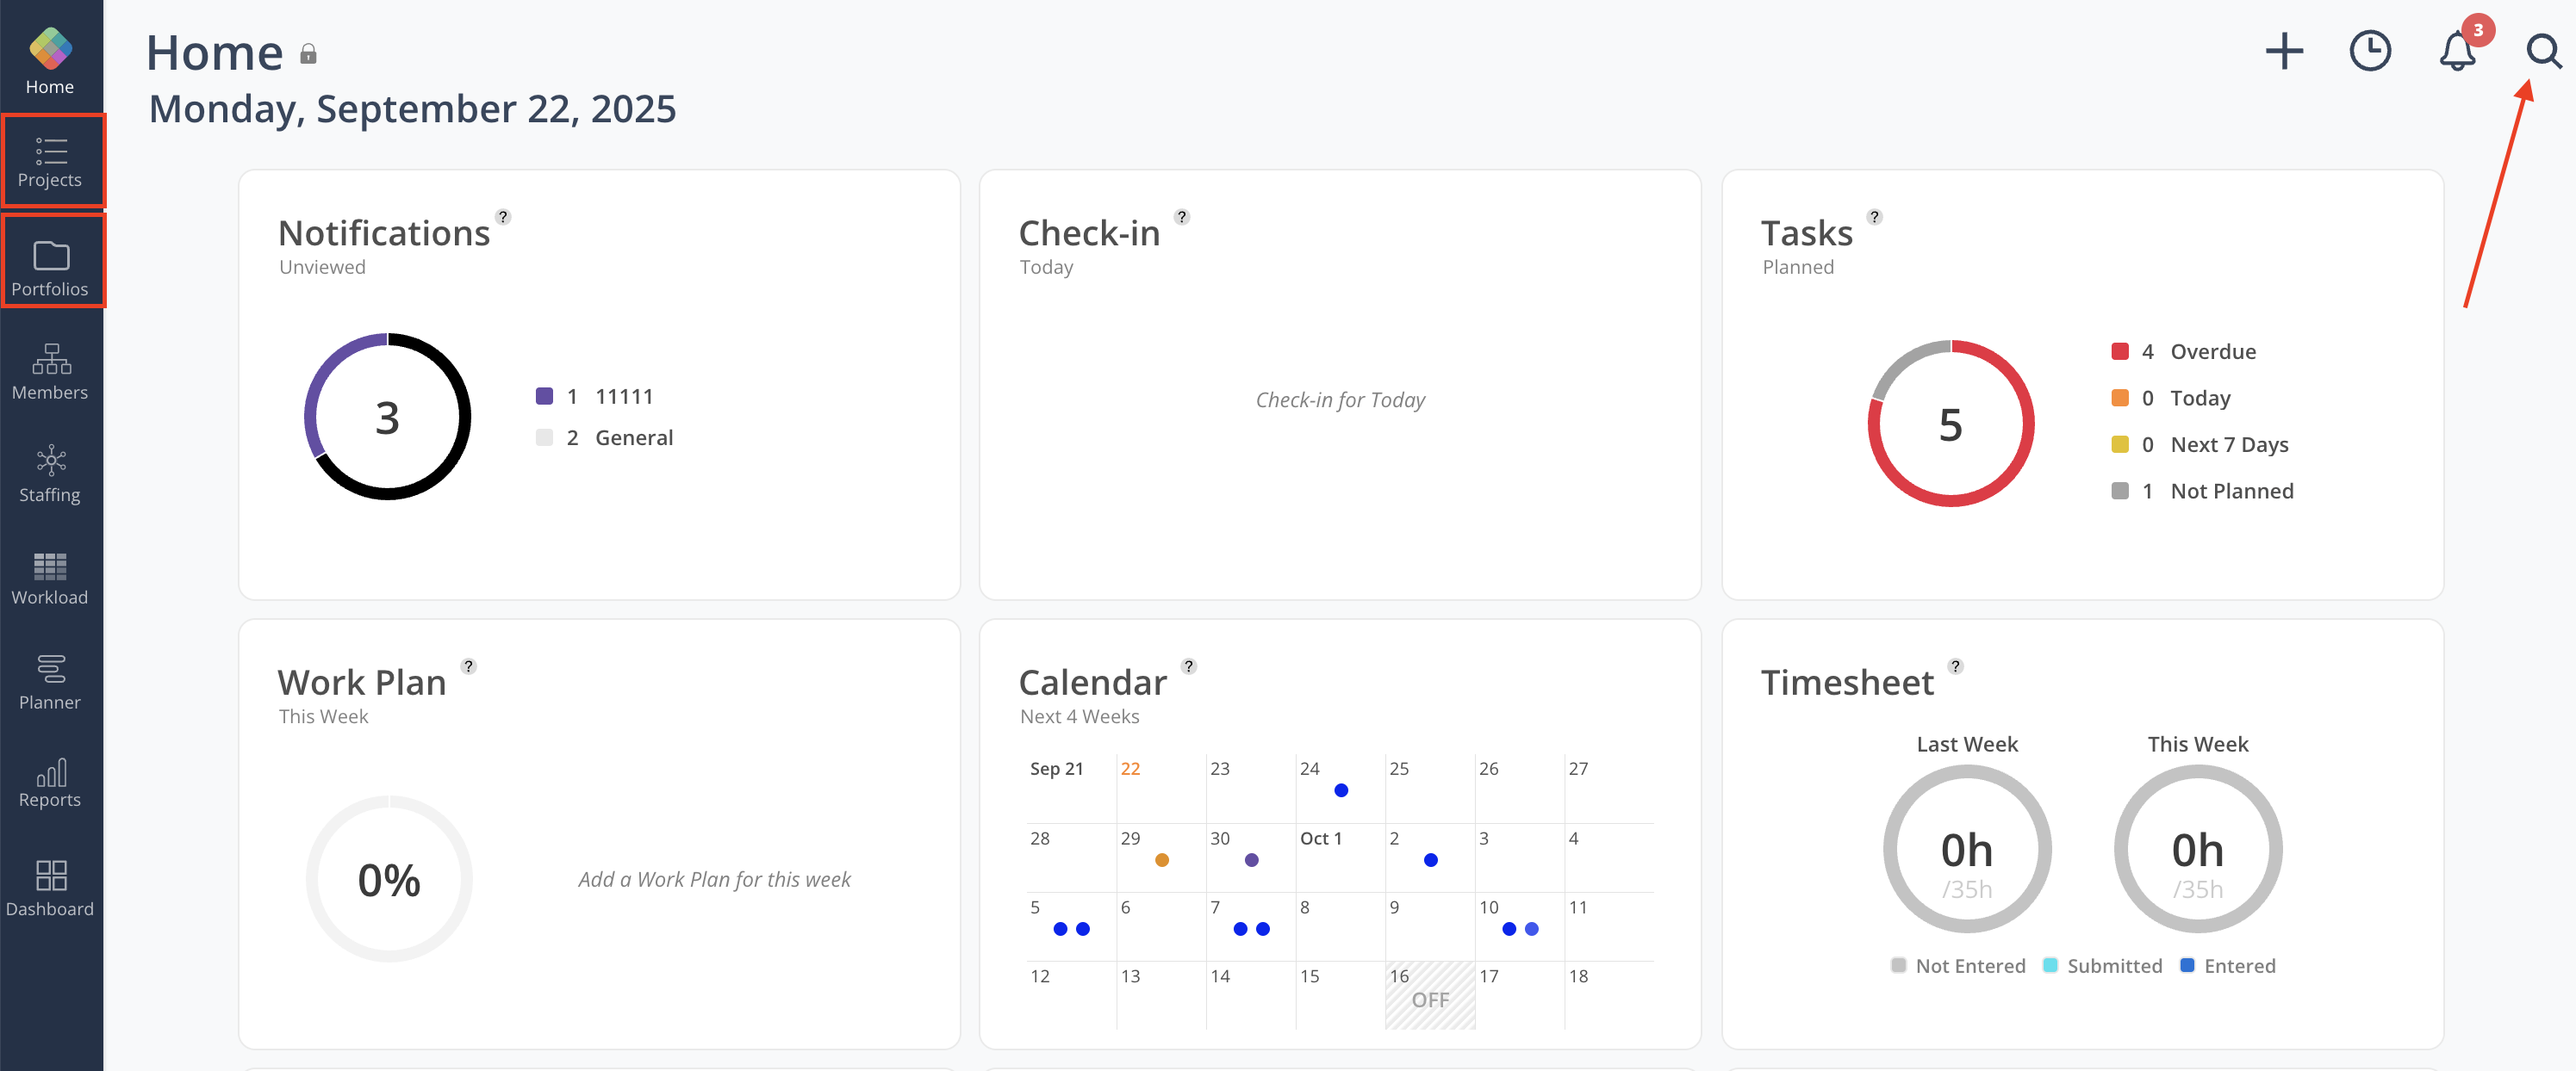Open Portfolios in the sidebar

(x=50, y=268)
